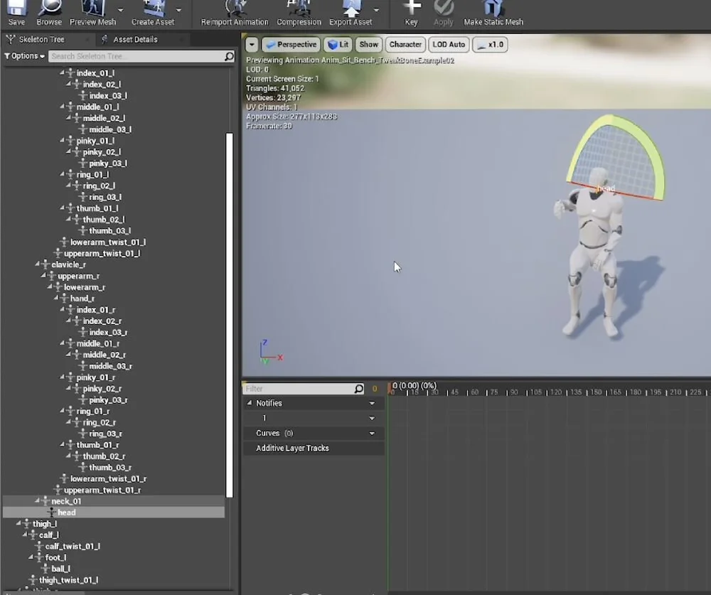Click the Key icon in the toolbar

tap(411, 12)
